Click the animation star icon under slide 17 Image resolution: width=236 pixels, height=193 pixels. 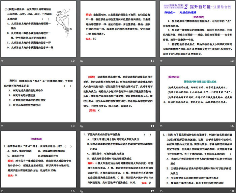[x=82, y=191]
